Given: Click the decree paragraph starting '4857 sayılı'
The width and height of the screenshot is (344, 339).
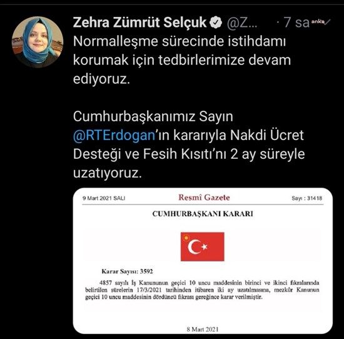Looking at the screenshot, I should click(x=202, y=290).
